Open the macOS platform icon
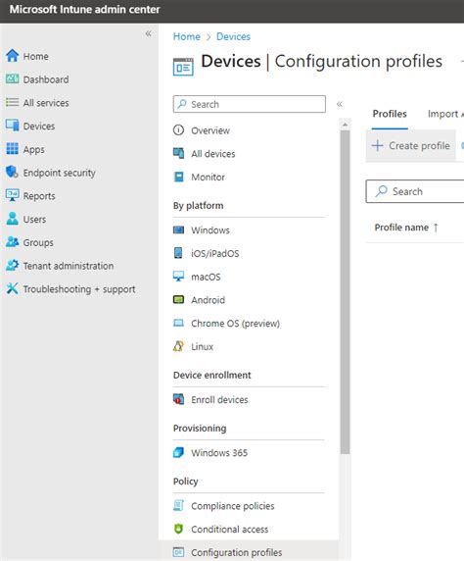464x561 pixels. [x=178, y=277]
